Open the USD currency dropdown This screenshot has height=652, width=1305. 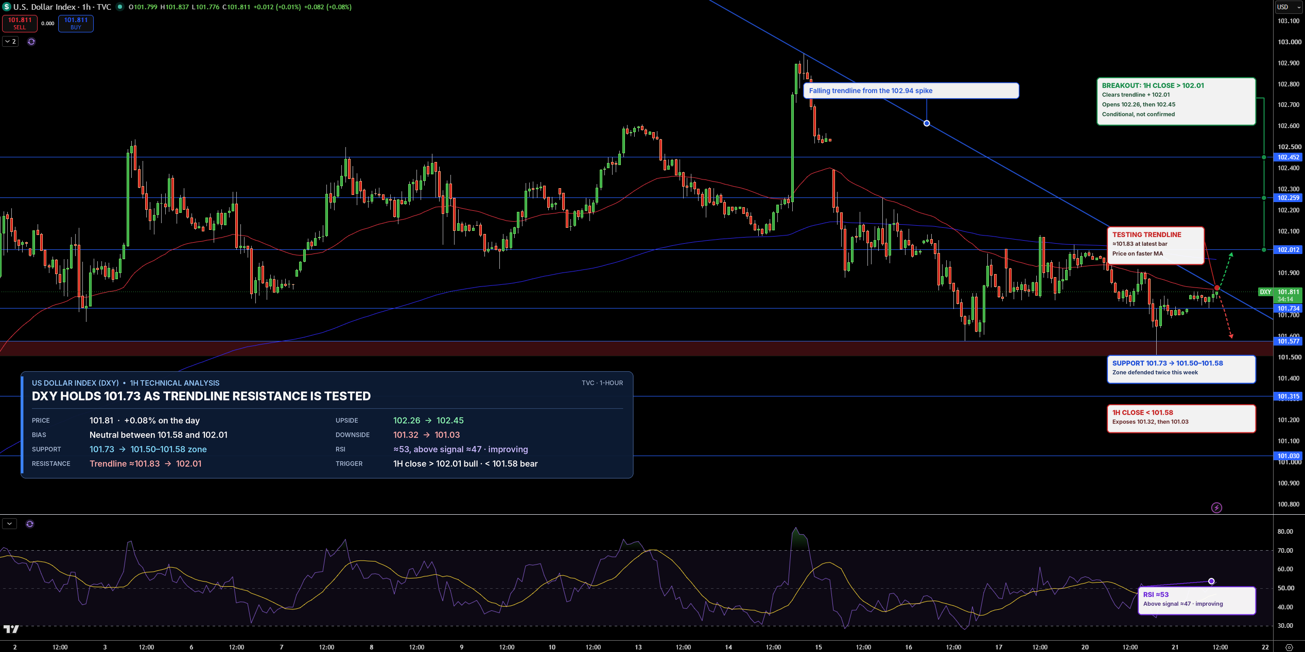1289,7
